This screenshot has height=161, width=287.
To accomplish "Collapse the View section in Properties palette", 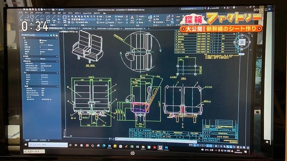I will (57, 73).
